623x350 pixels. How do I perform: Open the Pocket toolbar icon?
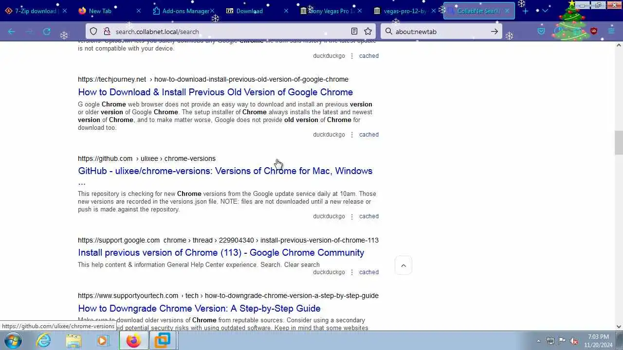pos(541,31)
